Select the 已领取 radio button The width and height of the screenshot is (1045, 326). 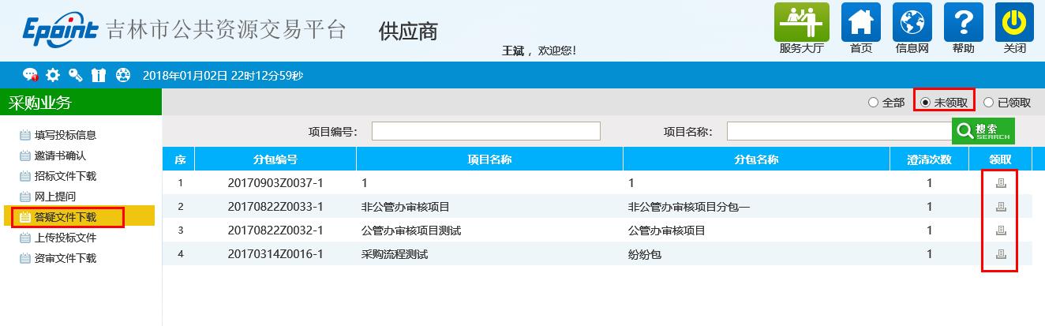coord(988,102)
